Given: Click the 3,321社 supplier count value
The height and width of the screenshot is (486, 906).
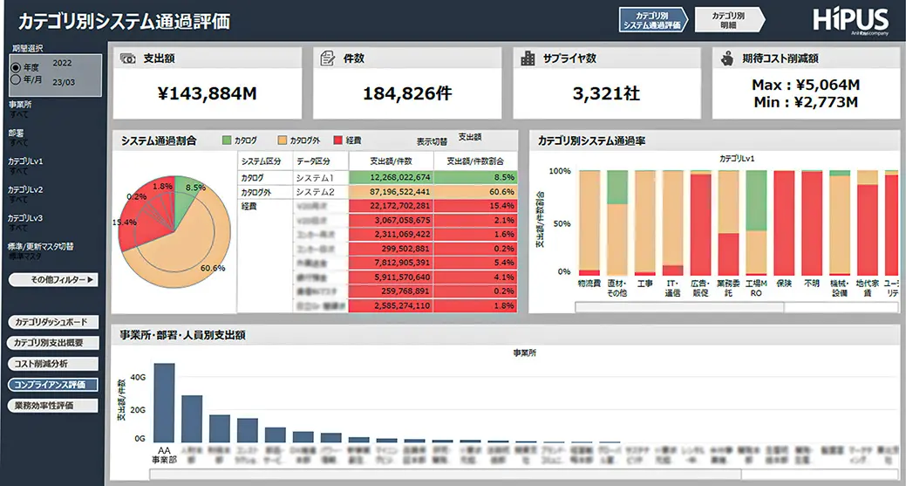Looking at the screenshot, I should [606, 93].
